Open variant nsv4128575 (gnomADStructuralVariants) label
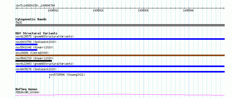The height and width of the screenshot is (98, 232). (x=45, y=36)
